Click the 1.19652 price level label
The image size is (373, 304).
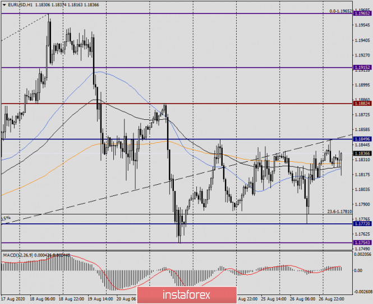(362, 13)
